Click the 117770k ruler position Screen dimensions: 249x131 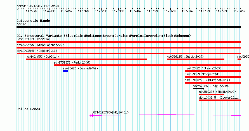tap(187, 11)
